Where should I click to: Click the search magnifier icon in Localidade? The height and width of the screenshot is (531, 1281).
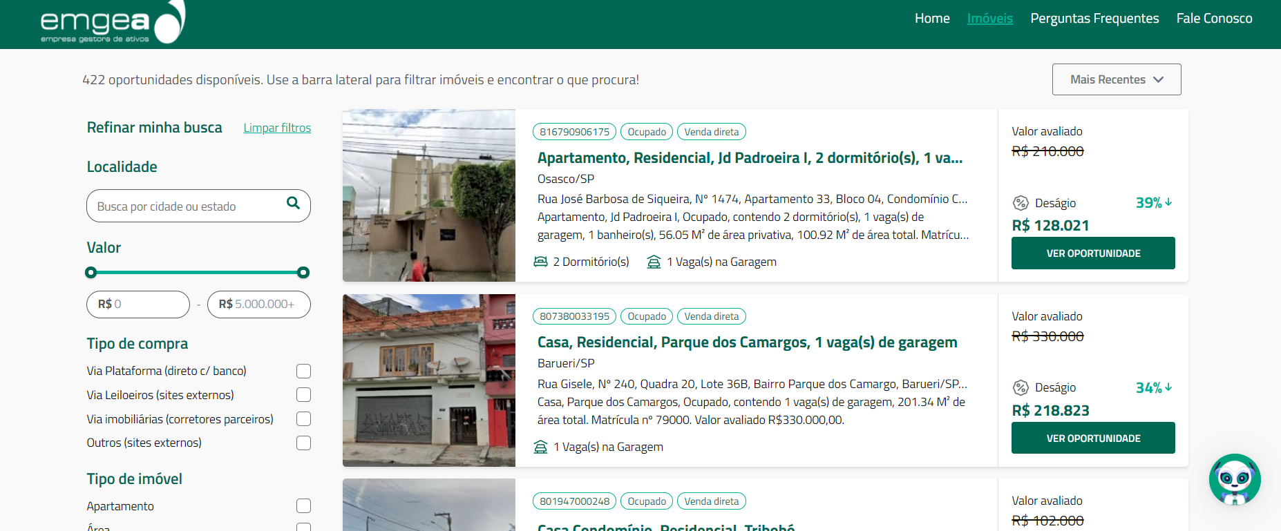293,203
